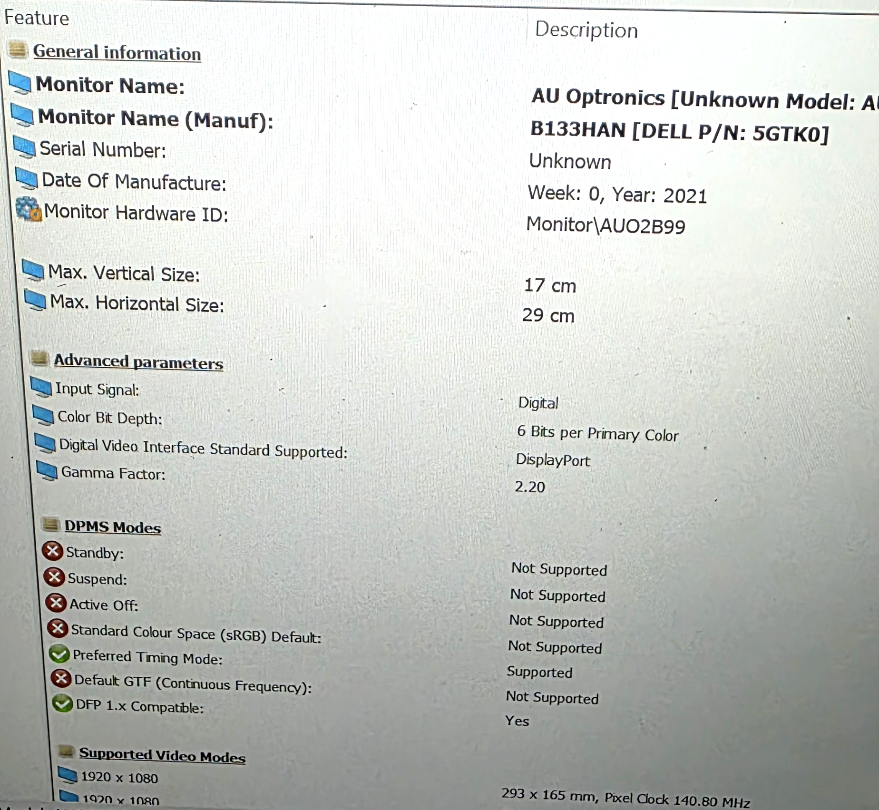879x810 pixels.
Task: Select the Default GTF (Continuous Frequency): label
Action: point(193,683)
